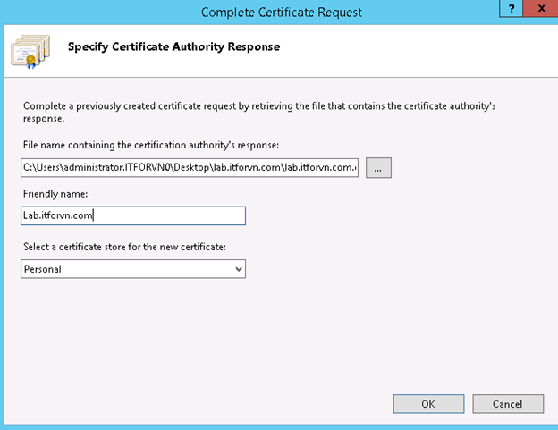Image resolution: width=558 pixels, height=430 pixels.
Task: Select the Personal text in store selector
Action: 43,268
